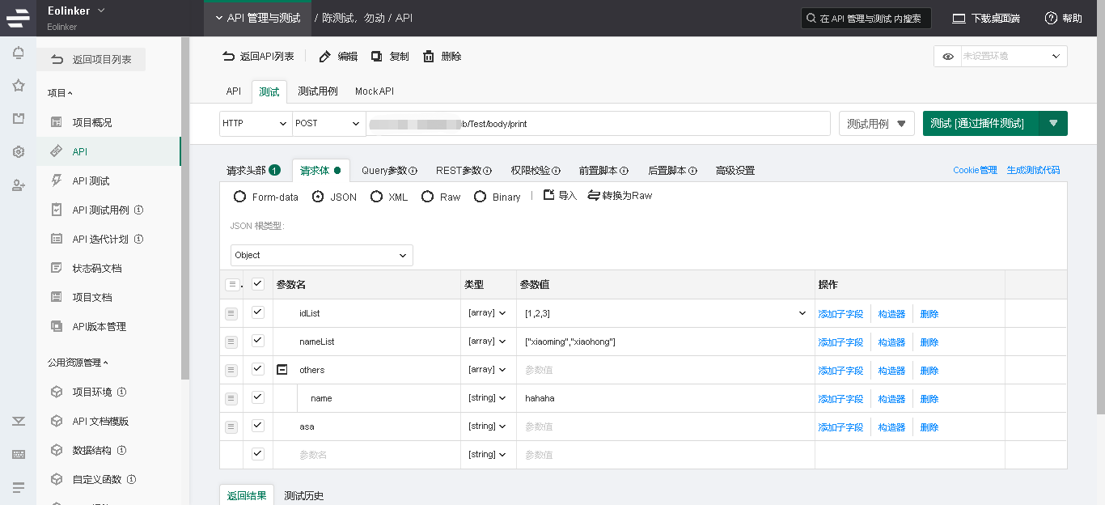Click the notification bell icon in left rail

(x=18, y=53)
